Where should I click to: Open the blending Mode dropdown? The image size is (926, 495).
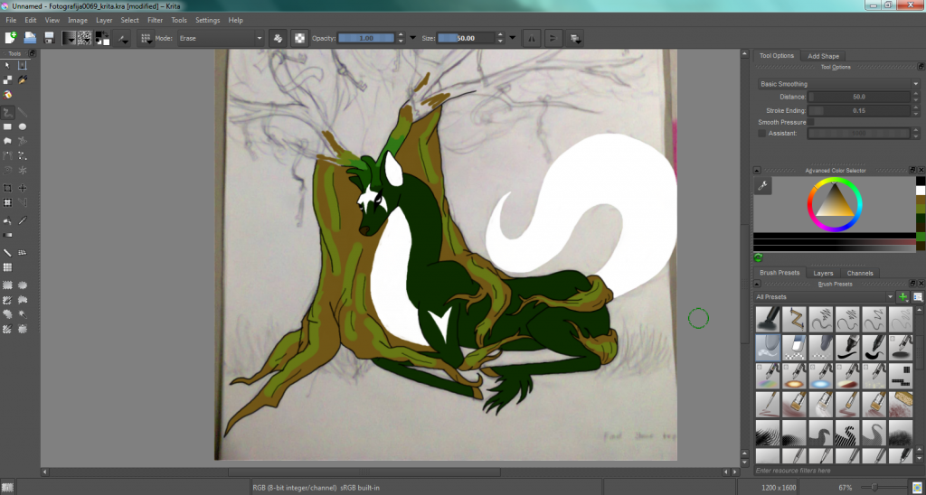point(221,38)
